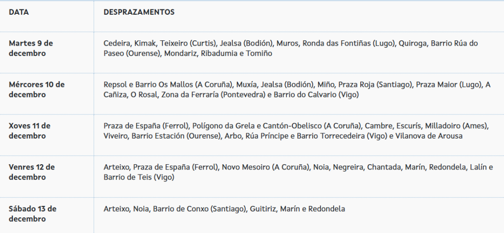This screenshot has height=233, width=504.
Task: Click the DATA column header
Action: point(19,12)
